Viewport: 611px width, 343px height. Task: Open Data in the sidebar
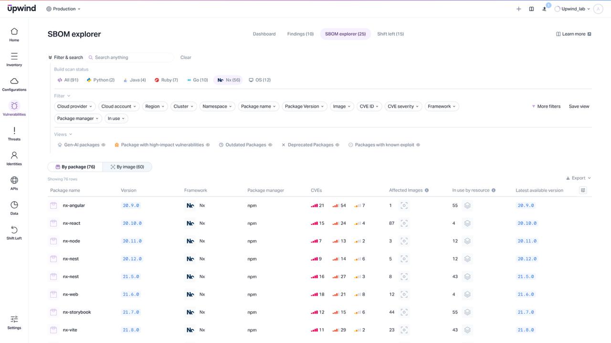[14, 208]
